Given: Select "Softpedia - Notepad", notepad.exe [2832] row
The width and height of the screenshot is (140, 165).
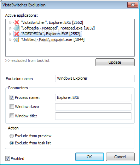Looking at the screenshot, I should point(58,28).
